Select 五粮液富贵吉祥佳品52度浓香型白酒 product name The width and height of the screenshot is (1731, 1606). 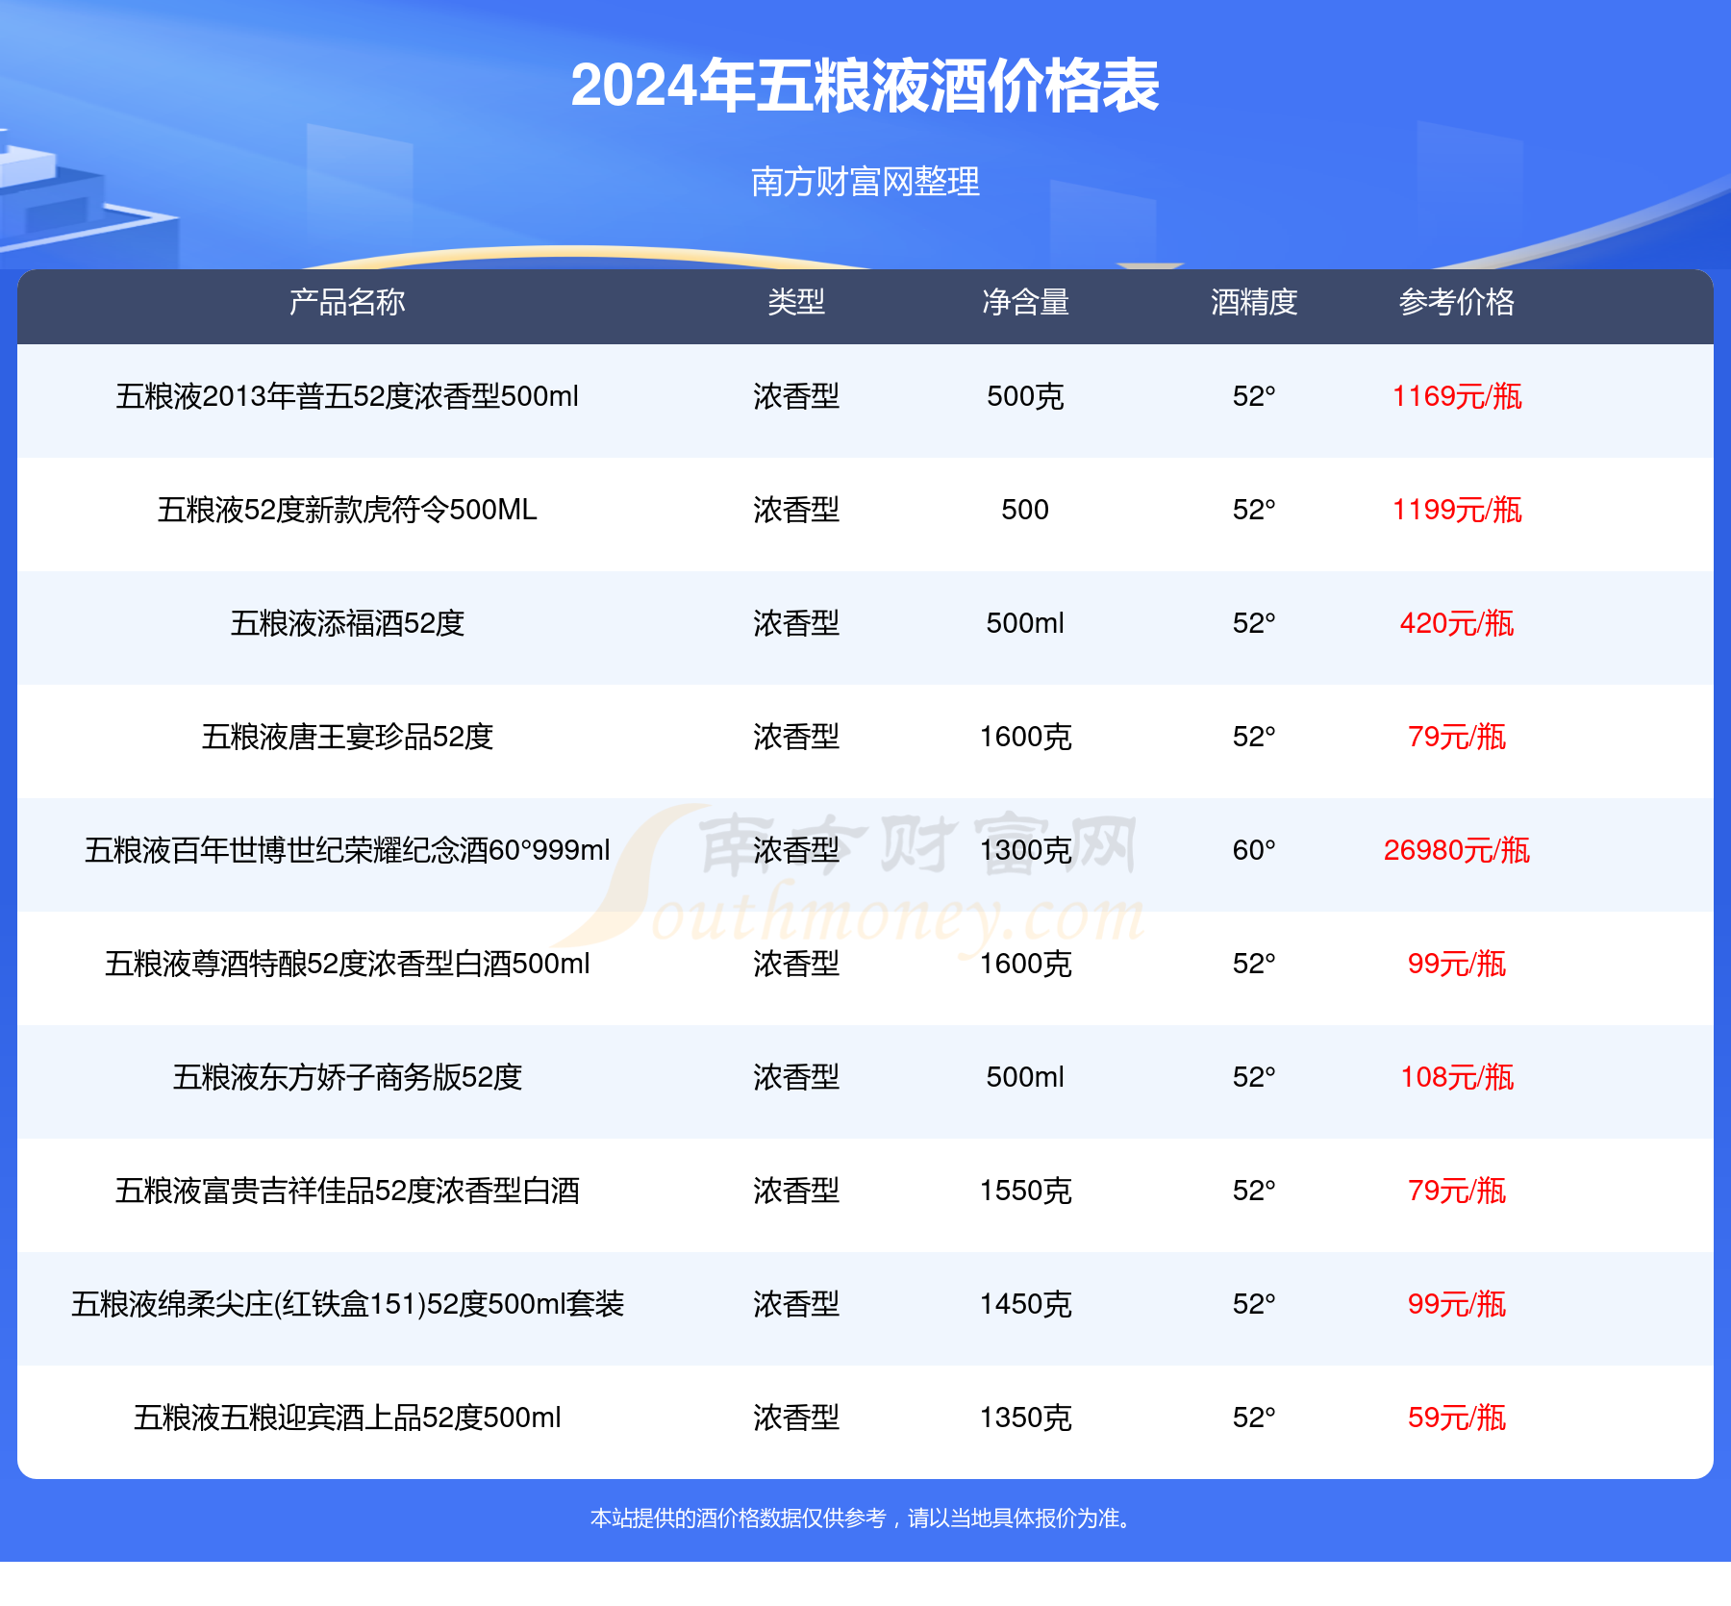coord(347,1191)
